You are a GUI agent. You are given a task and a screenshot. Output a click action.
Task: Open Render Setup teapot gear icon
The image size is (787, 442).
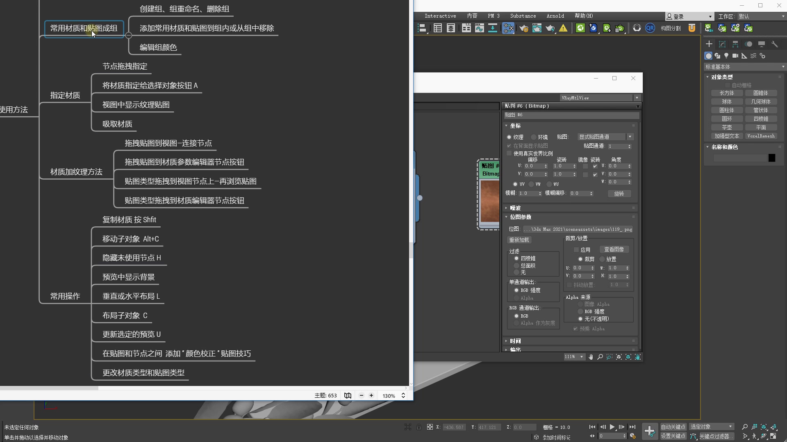(524, 28)
